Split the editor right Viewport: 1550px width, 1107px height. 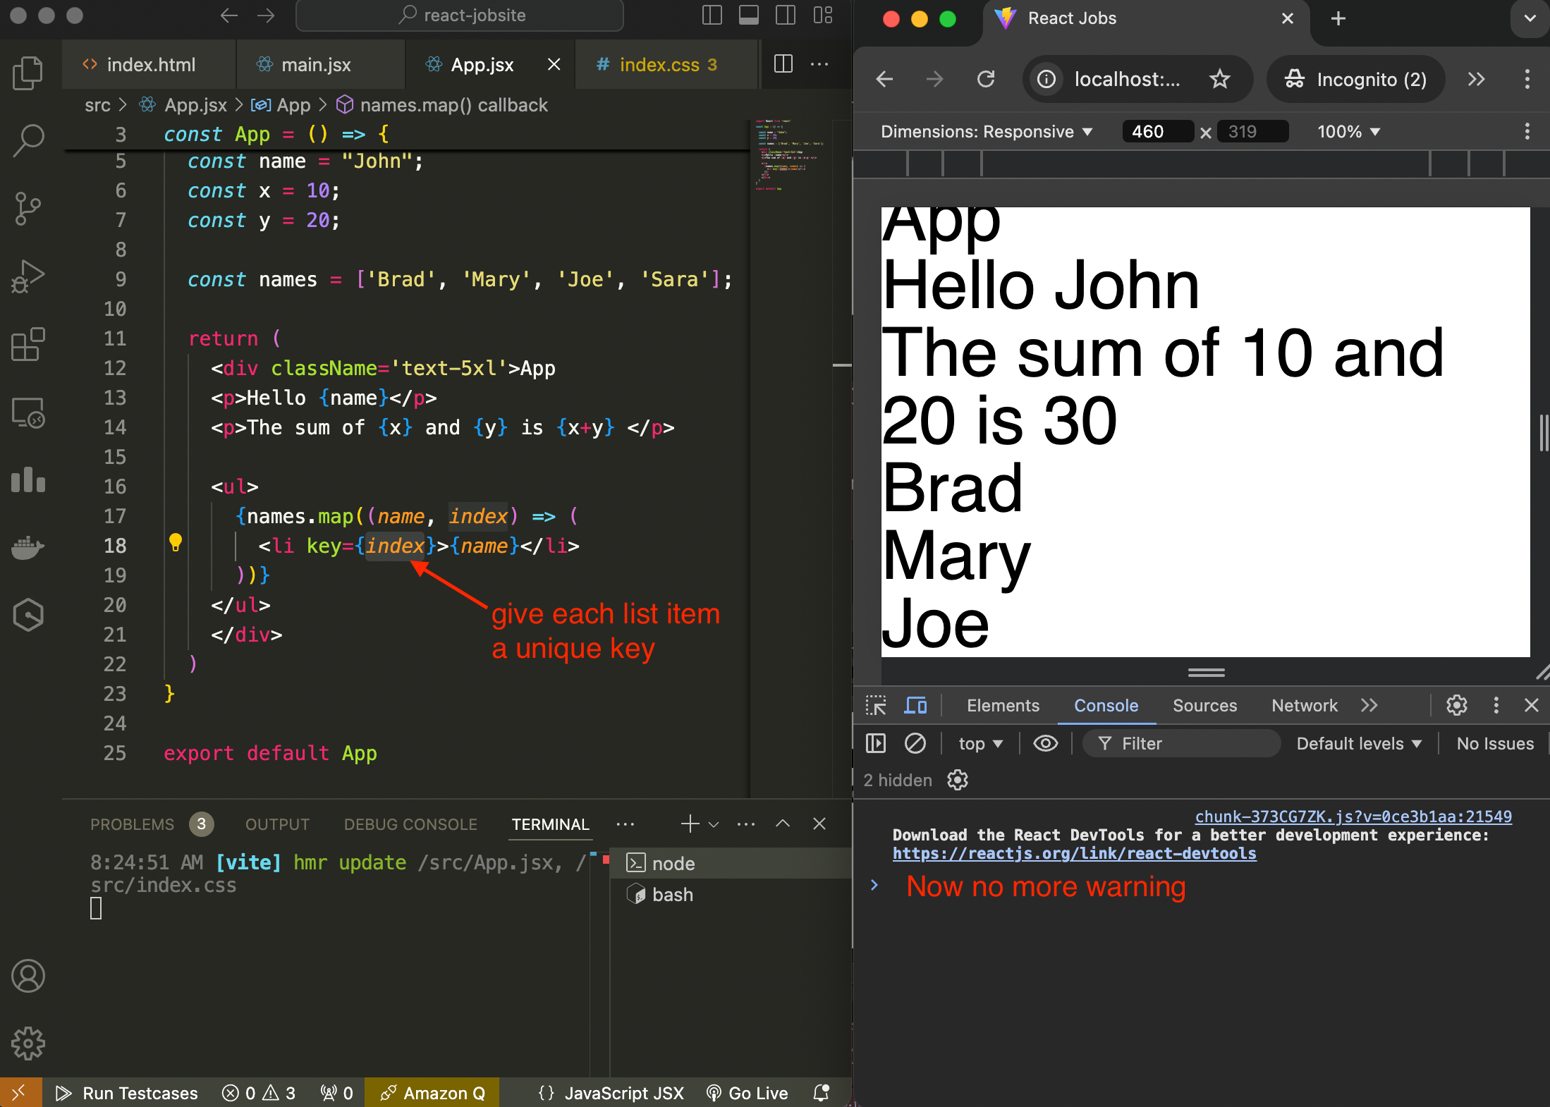tap(783, 64)
